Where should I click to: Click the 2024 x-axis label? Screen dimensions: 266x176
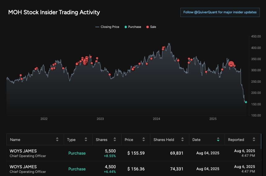157,119
